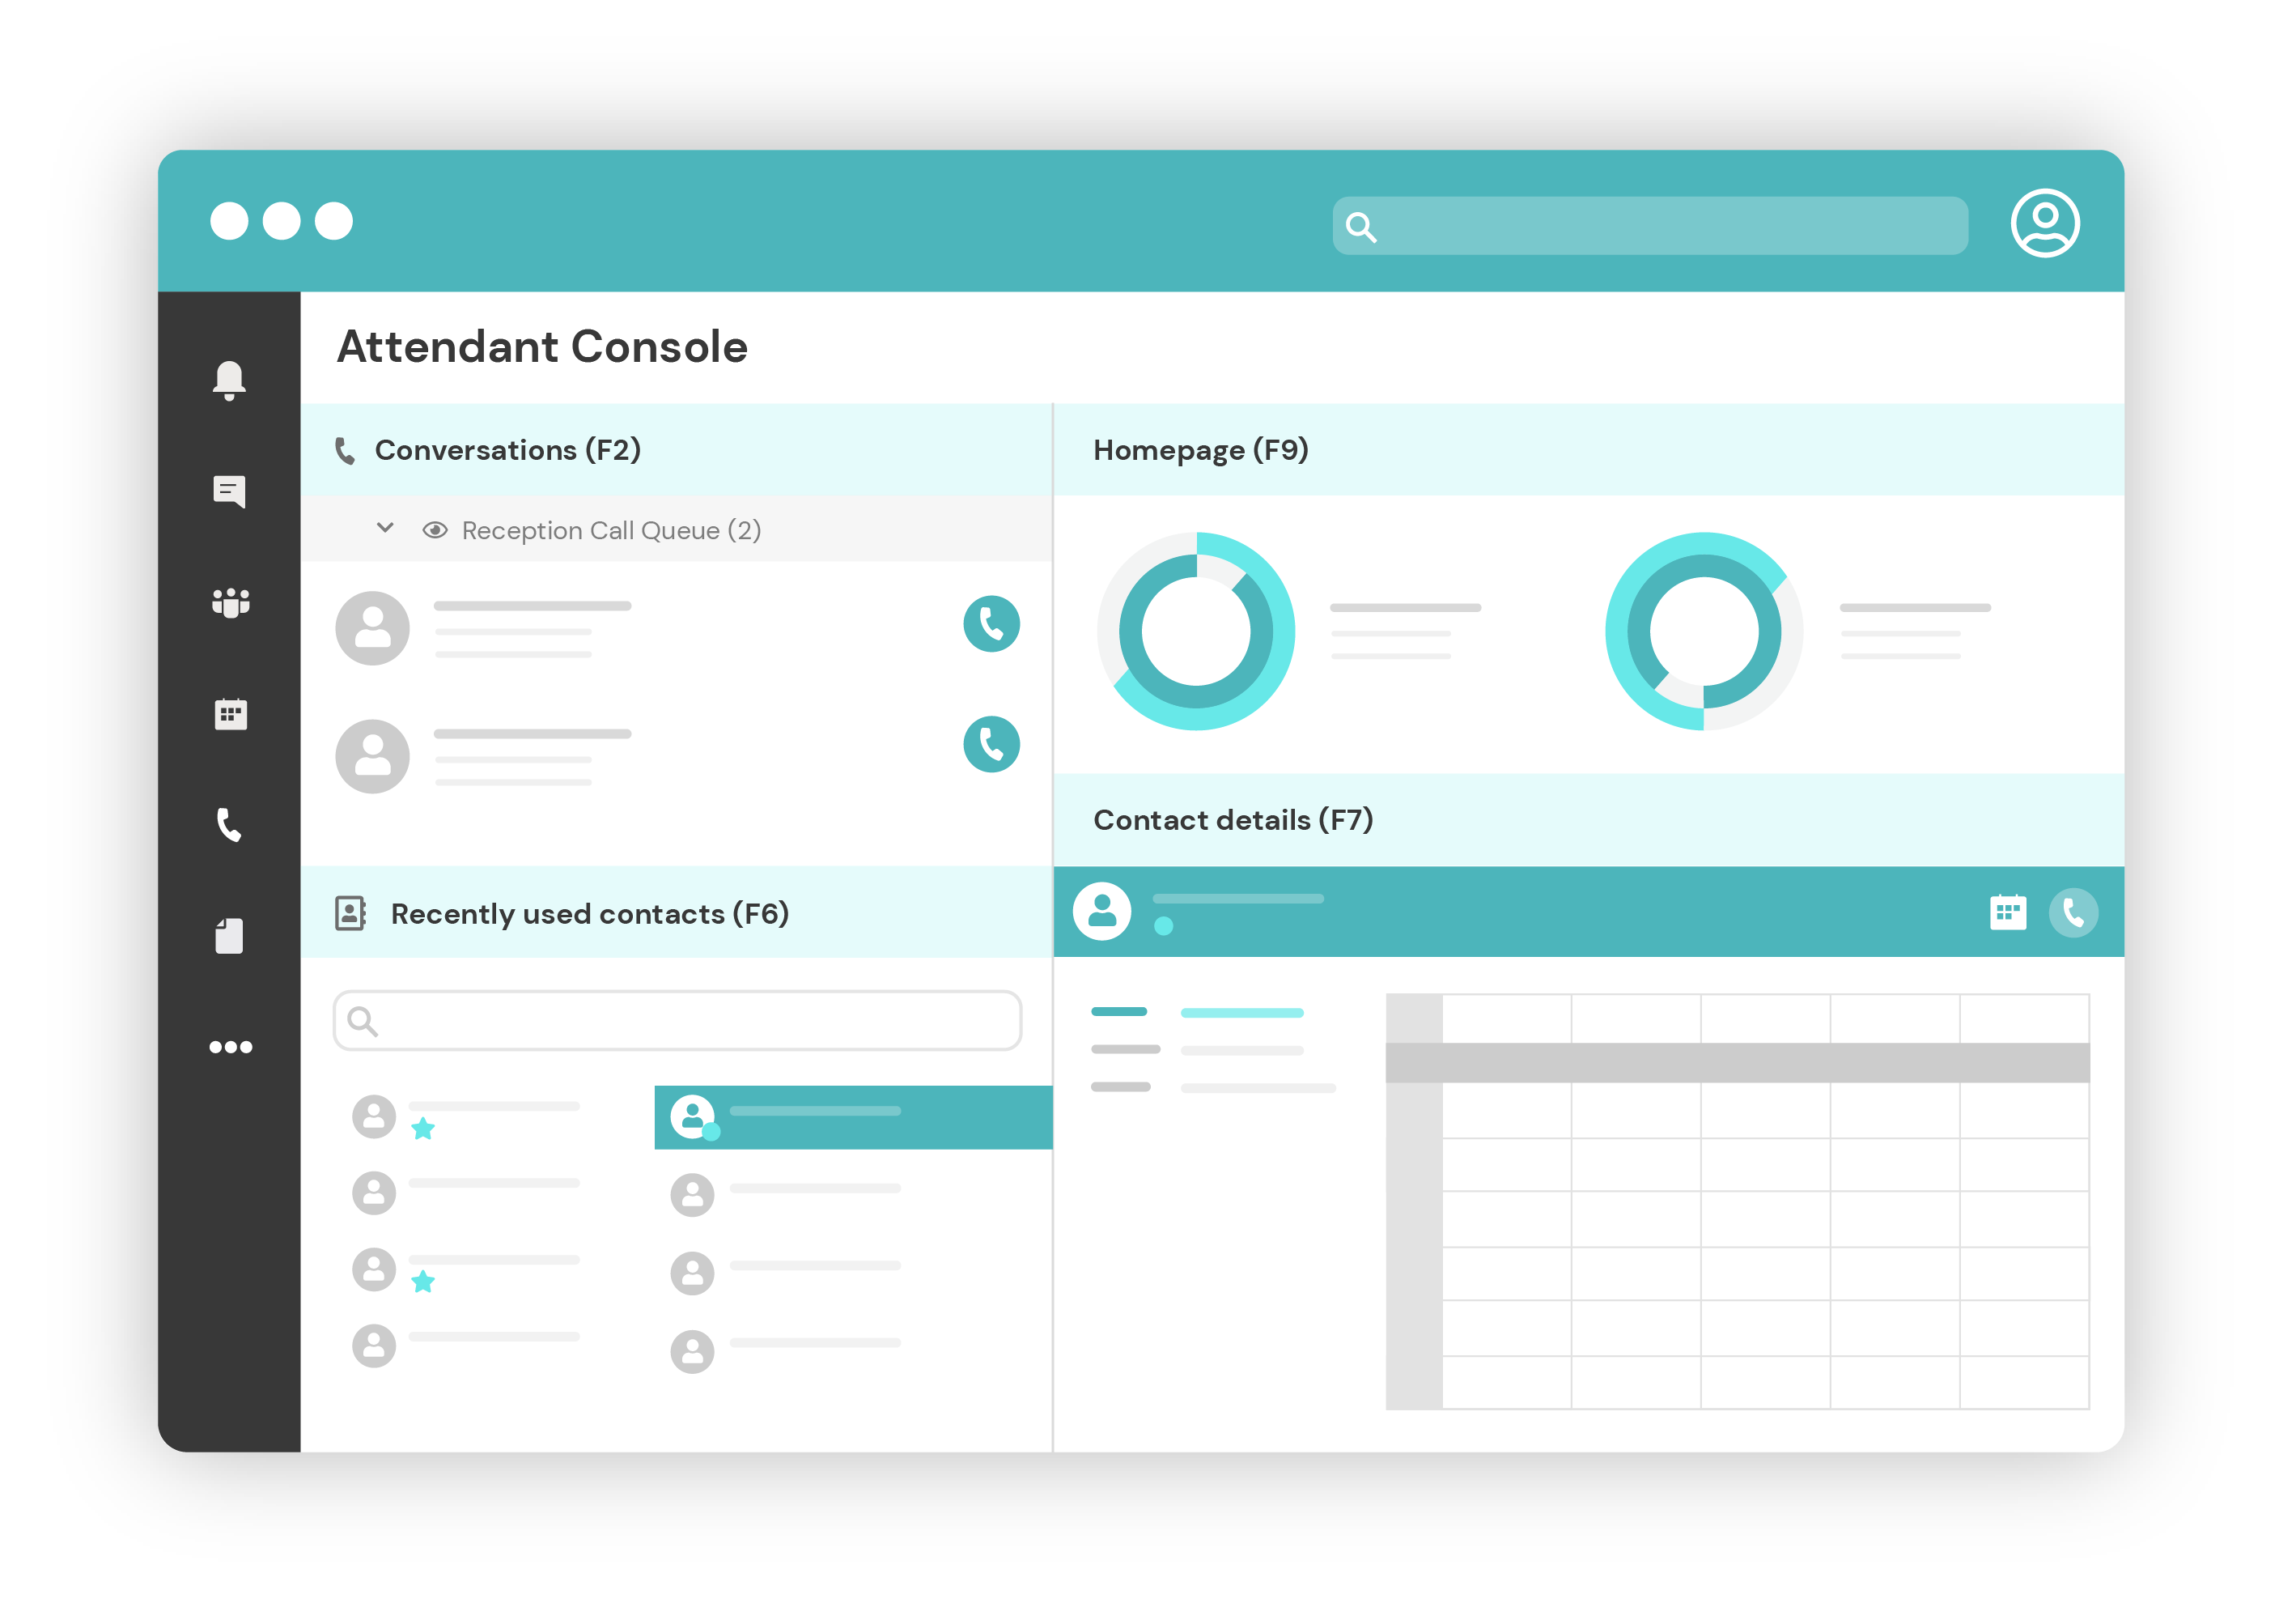2296x1603 pixels.
Task: Open the phone calls sidebar icon
Action: tap(229, 824)
